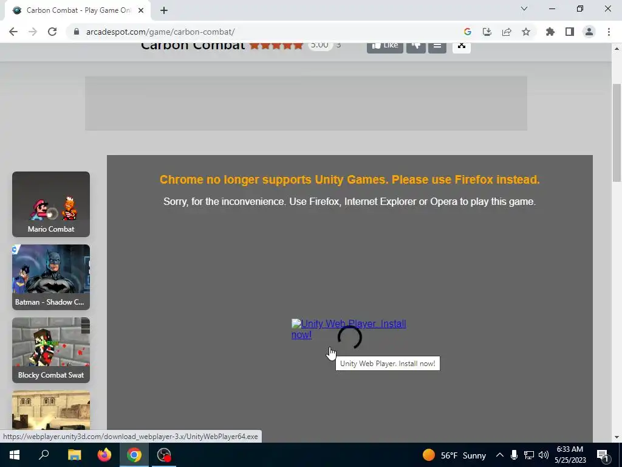The image size is (622, 467).
Task: Open notification center icon
Action: [603, 455]
